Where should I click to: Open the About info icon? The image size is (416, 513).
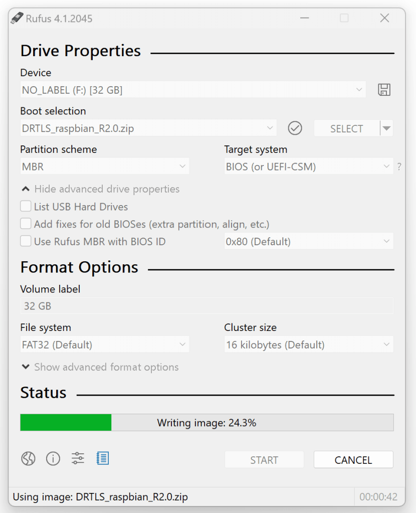[53, 458]
